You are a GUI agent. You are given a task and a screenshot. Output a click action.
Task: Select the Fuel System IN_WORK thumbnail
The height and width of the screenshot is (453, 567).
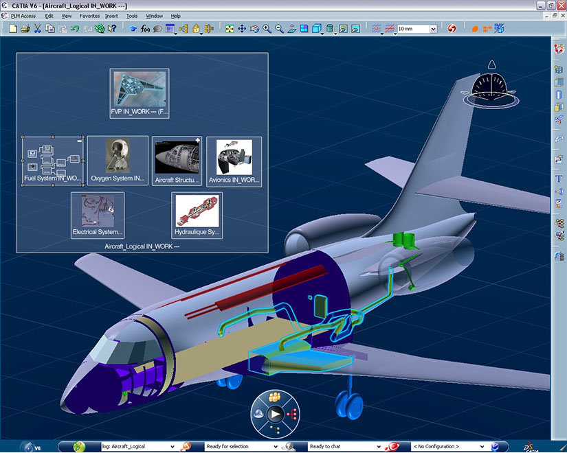point(52,161)
